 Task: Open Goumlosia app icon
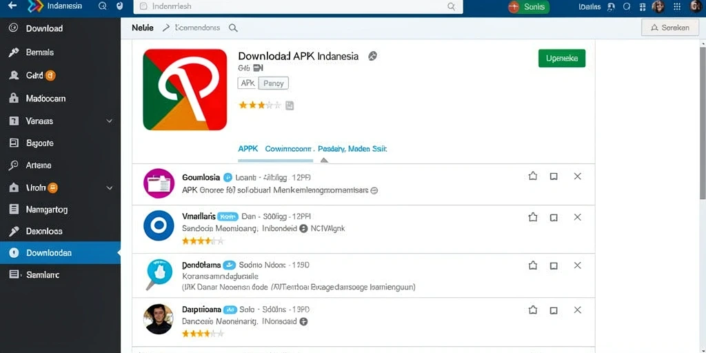point(159,183)
